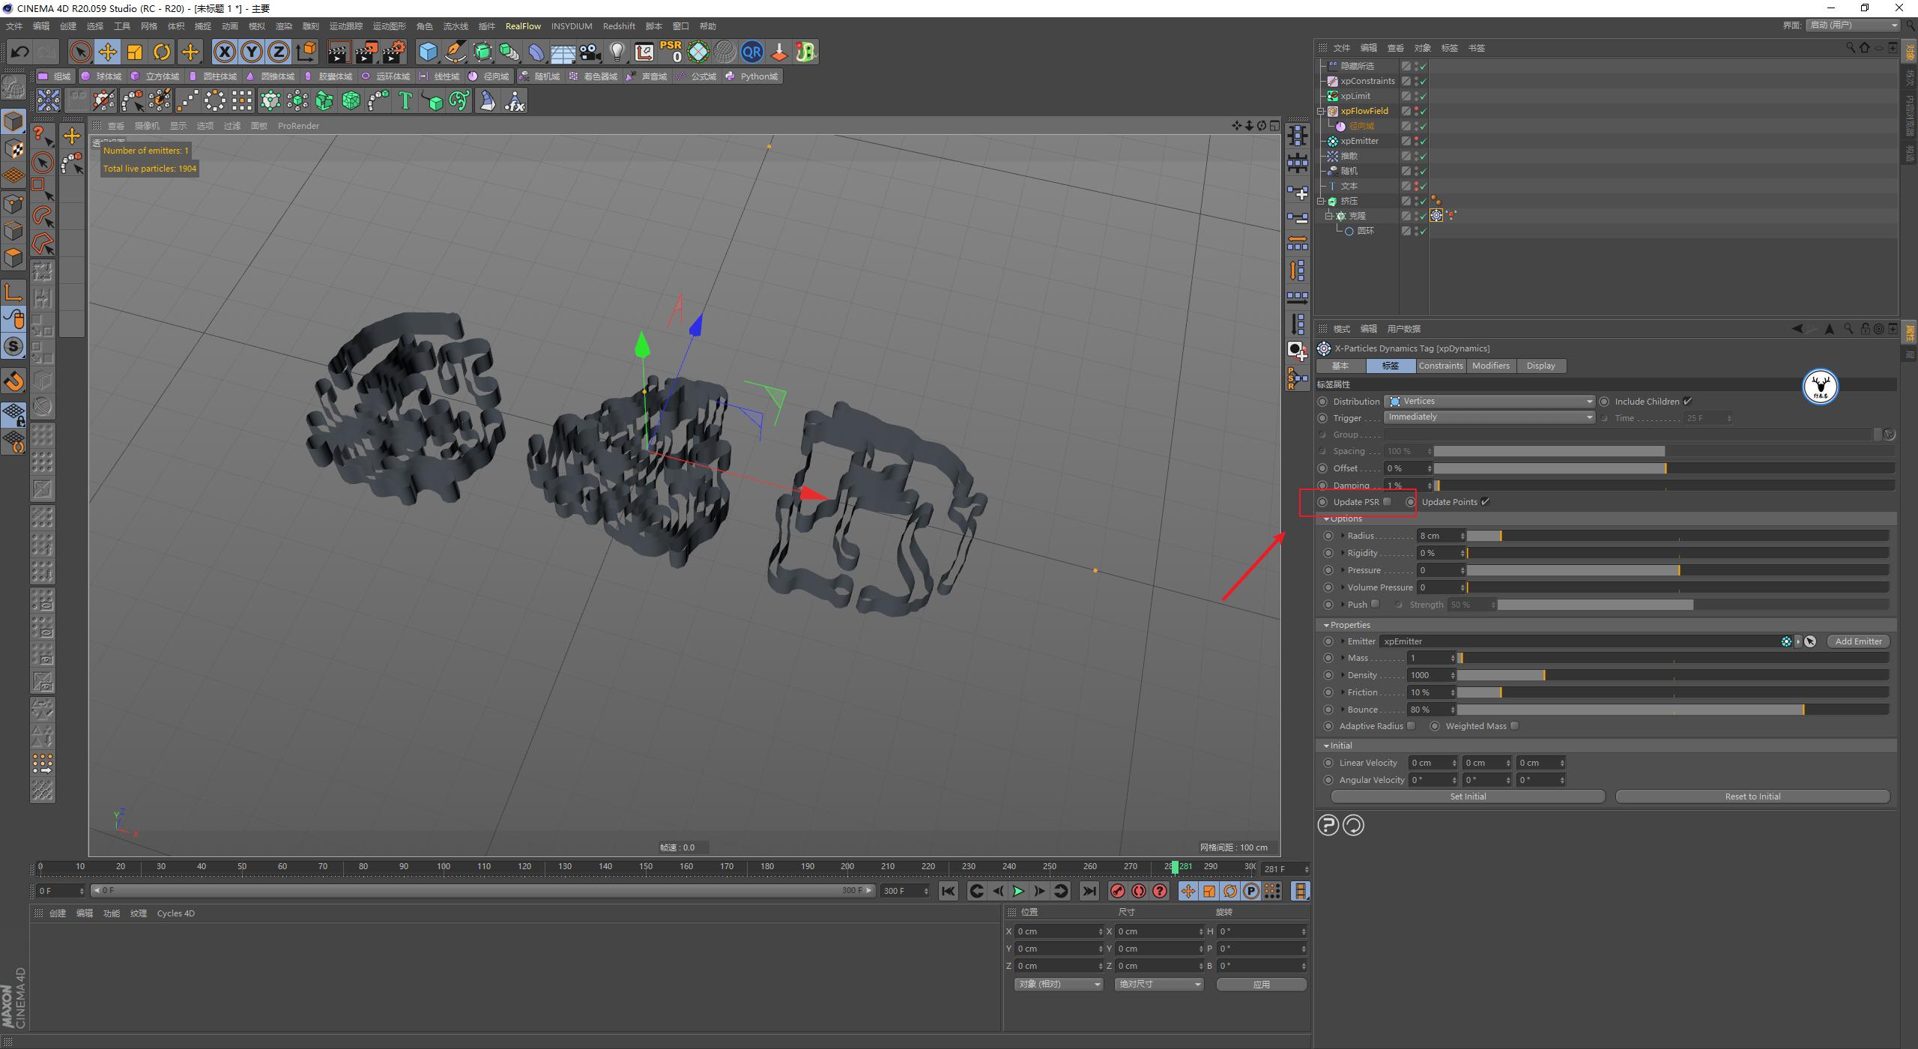Click the Add Emitter button
The image size is (1918, 1049).
[1859, 641]
